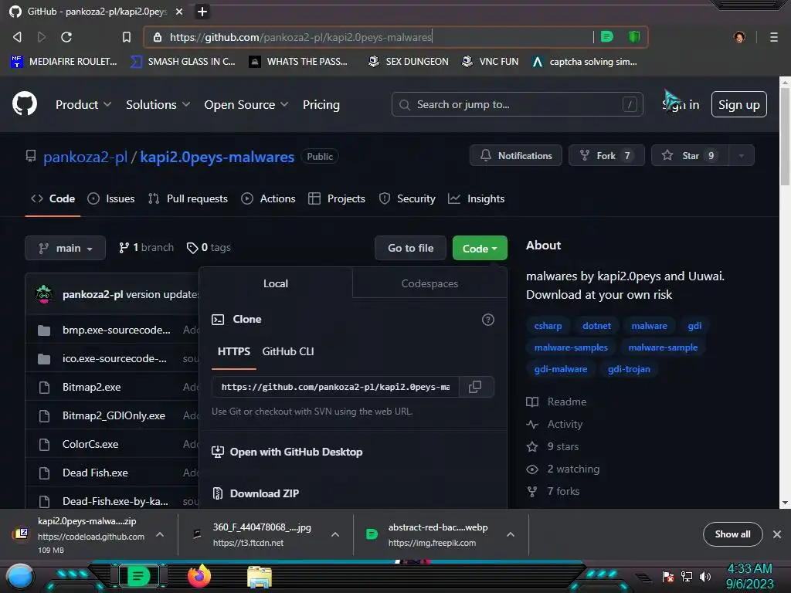Open the browser profile avatar
791x593 pixels.
pos(739,37)
